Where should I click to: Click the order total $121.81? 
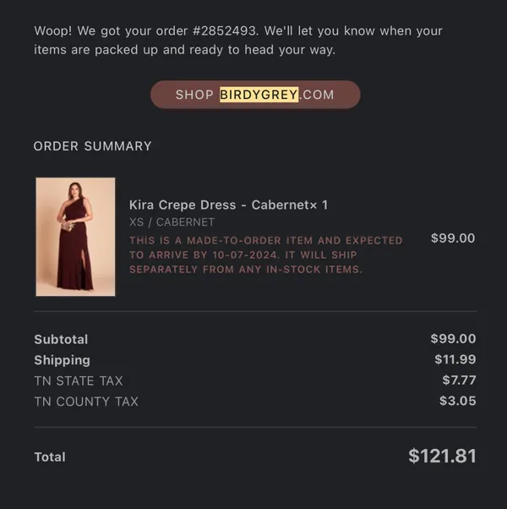coord(442,456)
